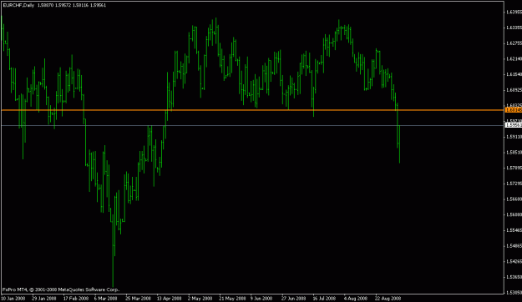This screenshot has height=302, width=522.
Task: Click the 1.61540 price axis label
Action: 514,74
